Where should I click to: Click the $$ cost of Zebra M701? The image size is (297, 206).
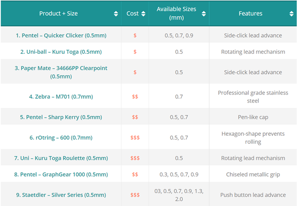coord(135,97)
